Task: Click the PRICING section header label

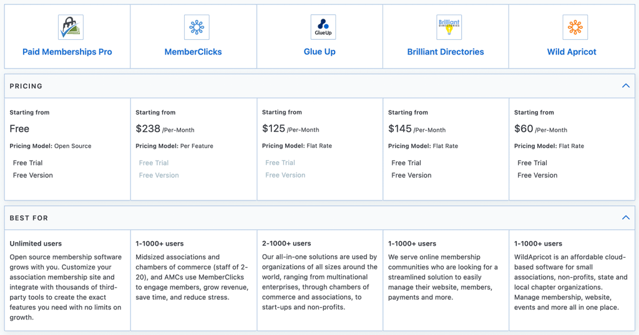Action: tap(26, 86)
